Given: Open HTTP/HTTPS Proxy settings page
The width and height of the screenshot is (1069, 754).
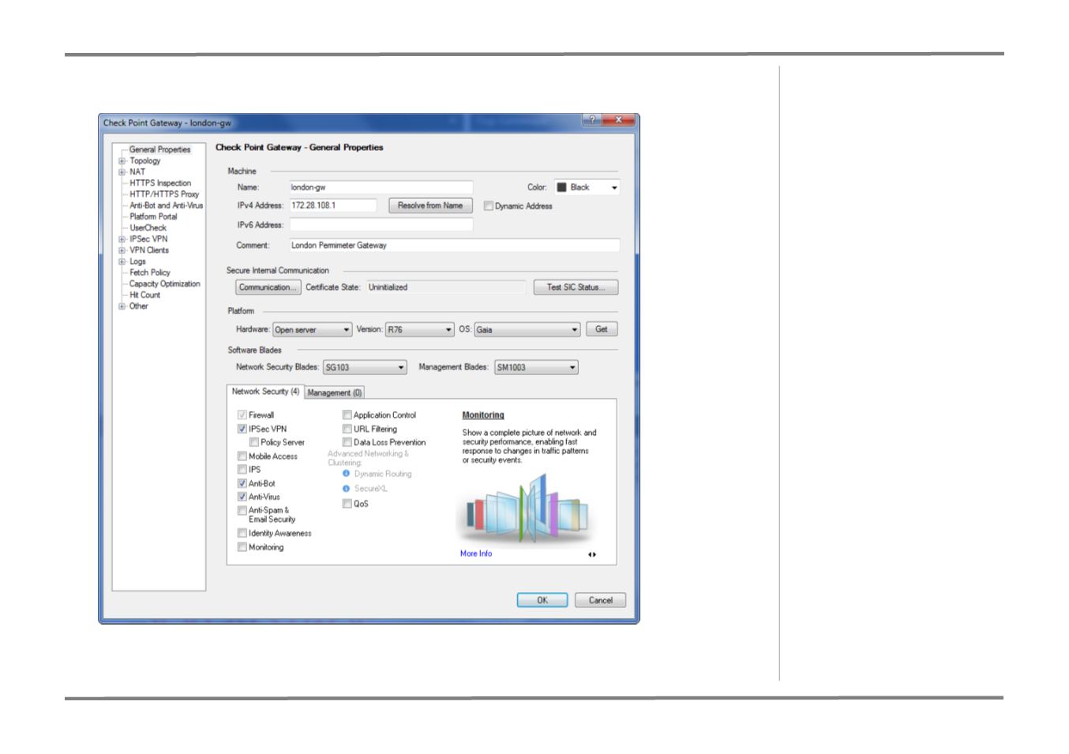Looking at the screenshot, I should [x=164, y=194].
